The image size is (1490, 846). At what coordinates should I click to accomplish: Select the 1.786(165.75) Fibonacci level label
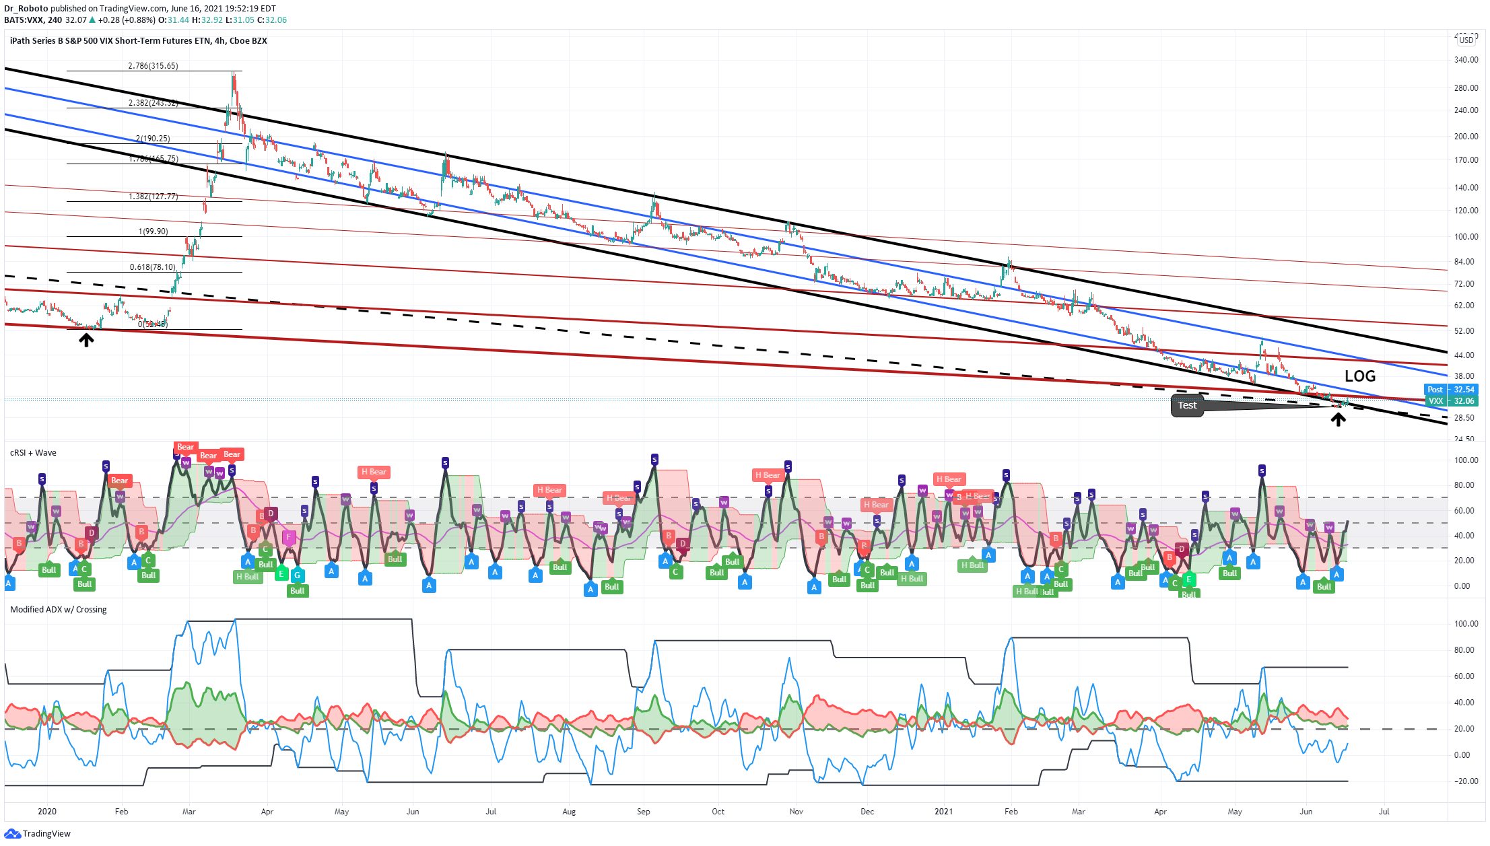tap(153, 159)
